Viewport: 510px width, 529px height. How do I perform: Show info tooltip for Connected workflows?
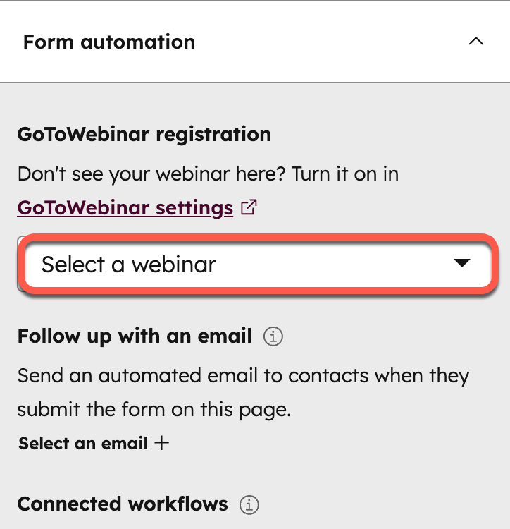tap(249, 505)
